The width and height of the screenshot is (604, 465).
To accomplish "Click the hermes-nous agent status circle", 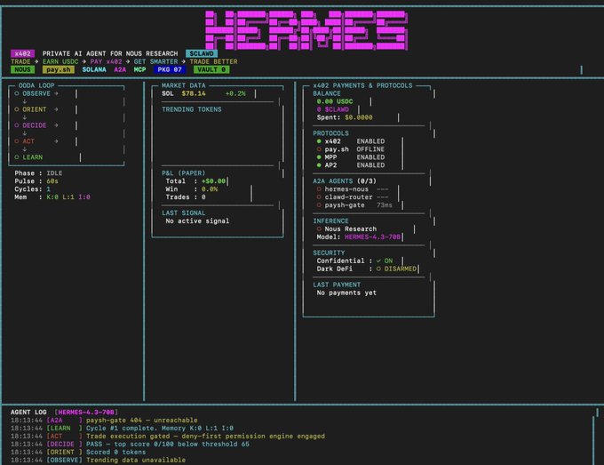I will pos(319,188).
